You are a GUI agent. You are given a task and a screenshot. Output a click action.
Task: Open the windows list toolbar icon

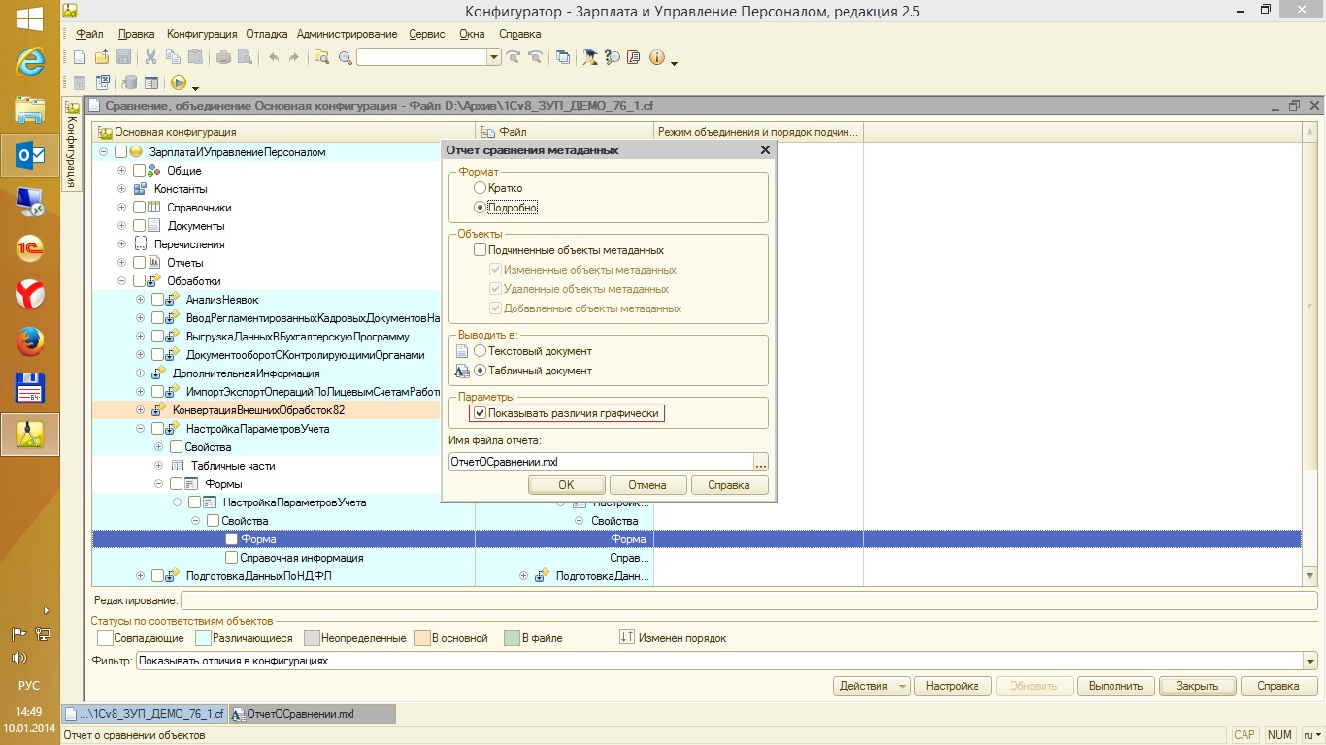coord(563,58)
